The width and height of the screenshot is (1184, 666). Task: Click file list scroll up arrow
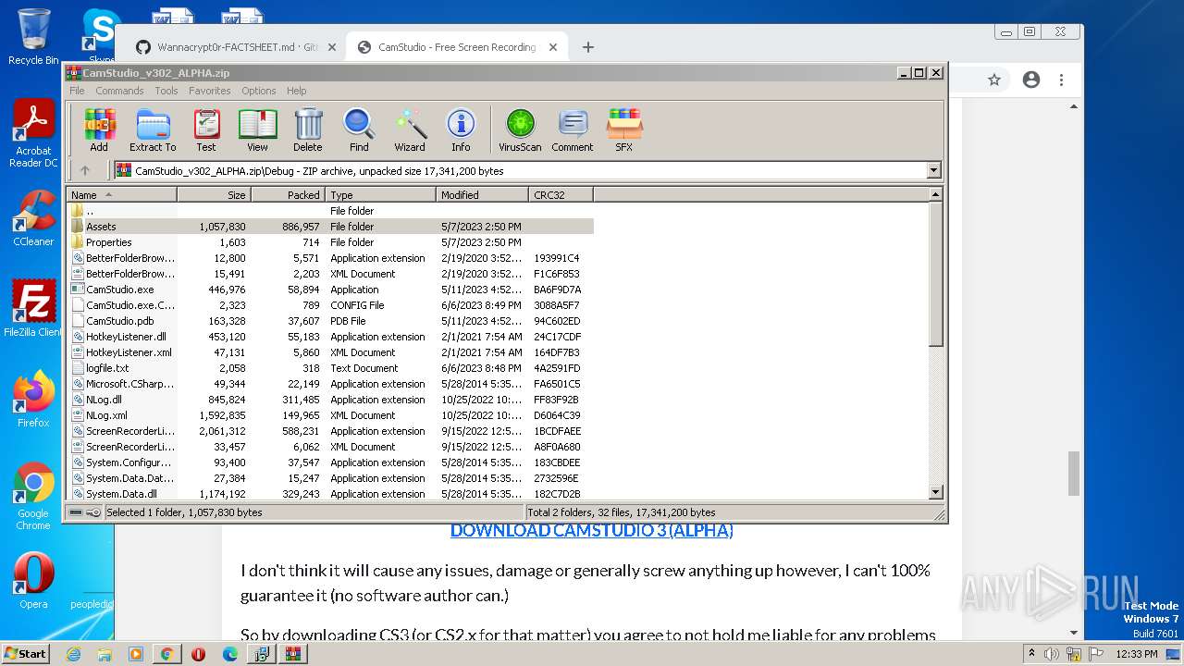(x=935, y=194)
